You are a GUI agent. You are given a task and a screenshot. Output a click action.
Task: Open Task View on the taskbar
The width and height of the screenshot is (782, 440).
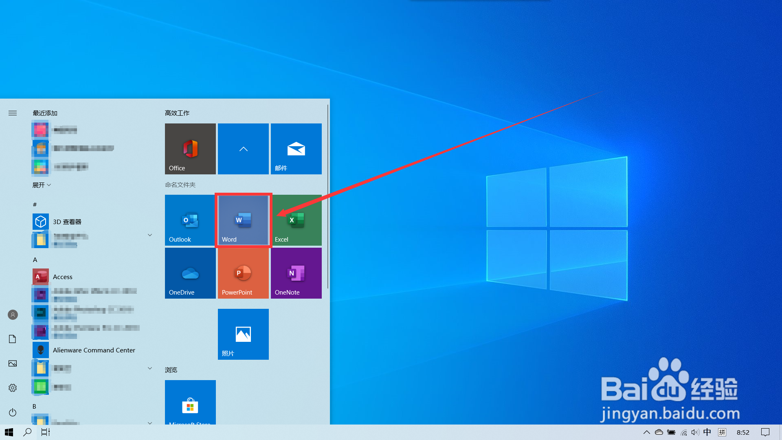tap(46, 432)
